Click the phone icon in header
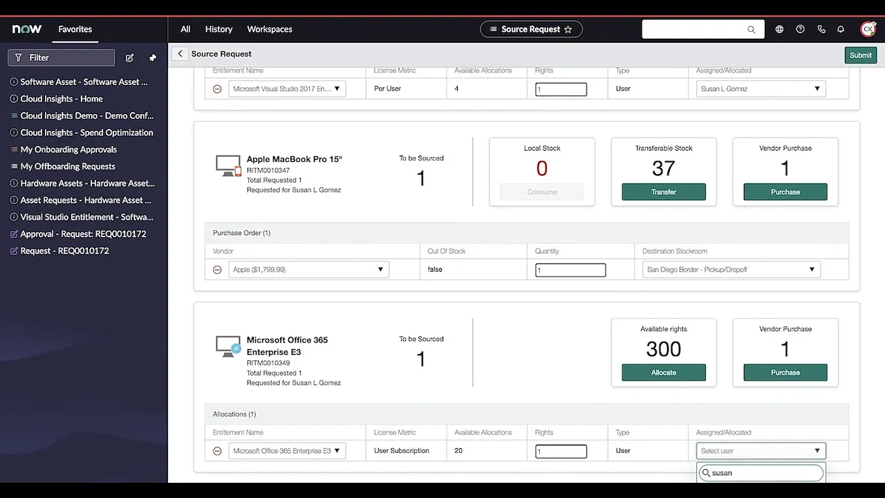Viewport: 885px width, 498px height. (x=821, y=29)
